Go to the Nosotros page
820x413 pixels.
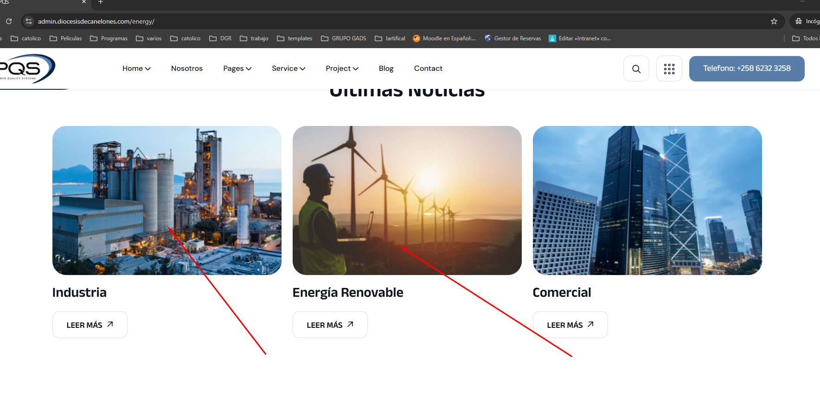[187, 69]
